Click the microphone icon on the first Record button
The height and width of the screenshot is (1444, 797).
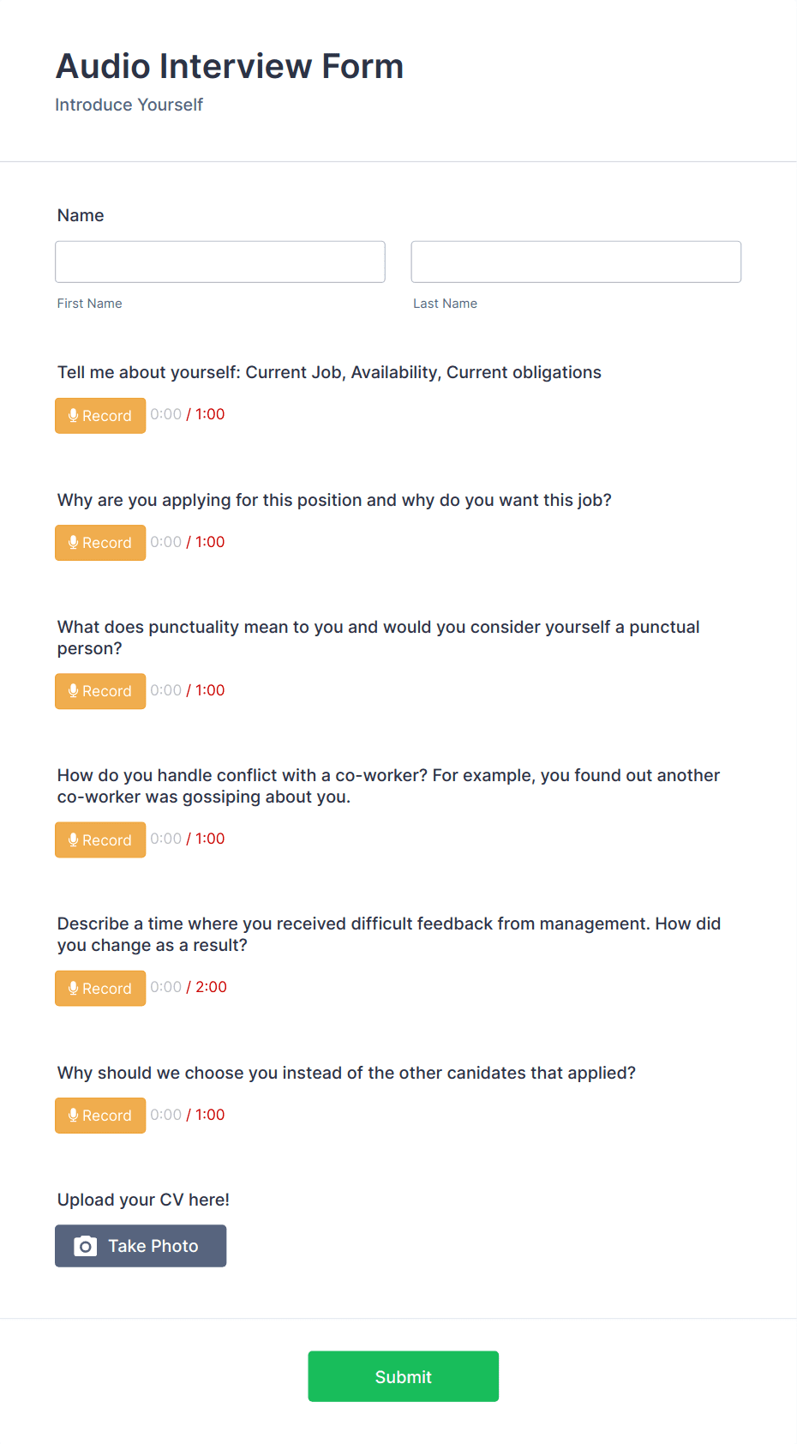pyautogui.click(x=74, y=415)
